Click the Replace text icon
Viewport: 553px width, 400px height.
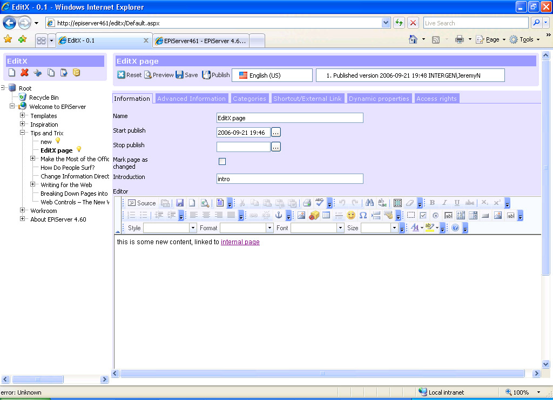pos(382,203)
